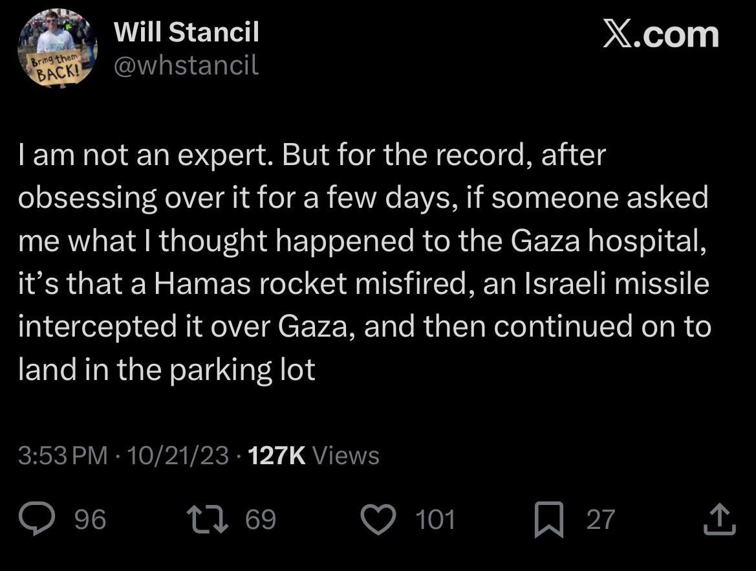
Task: Click the "Views" label beside 127K
Action: [346, 455]
